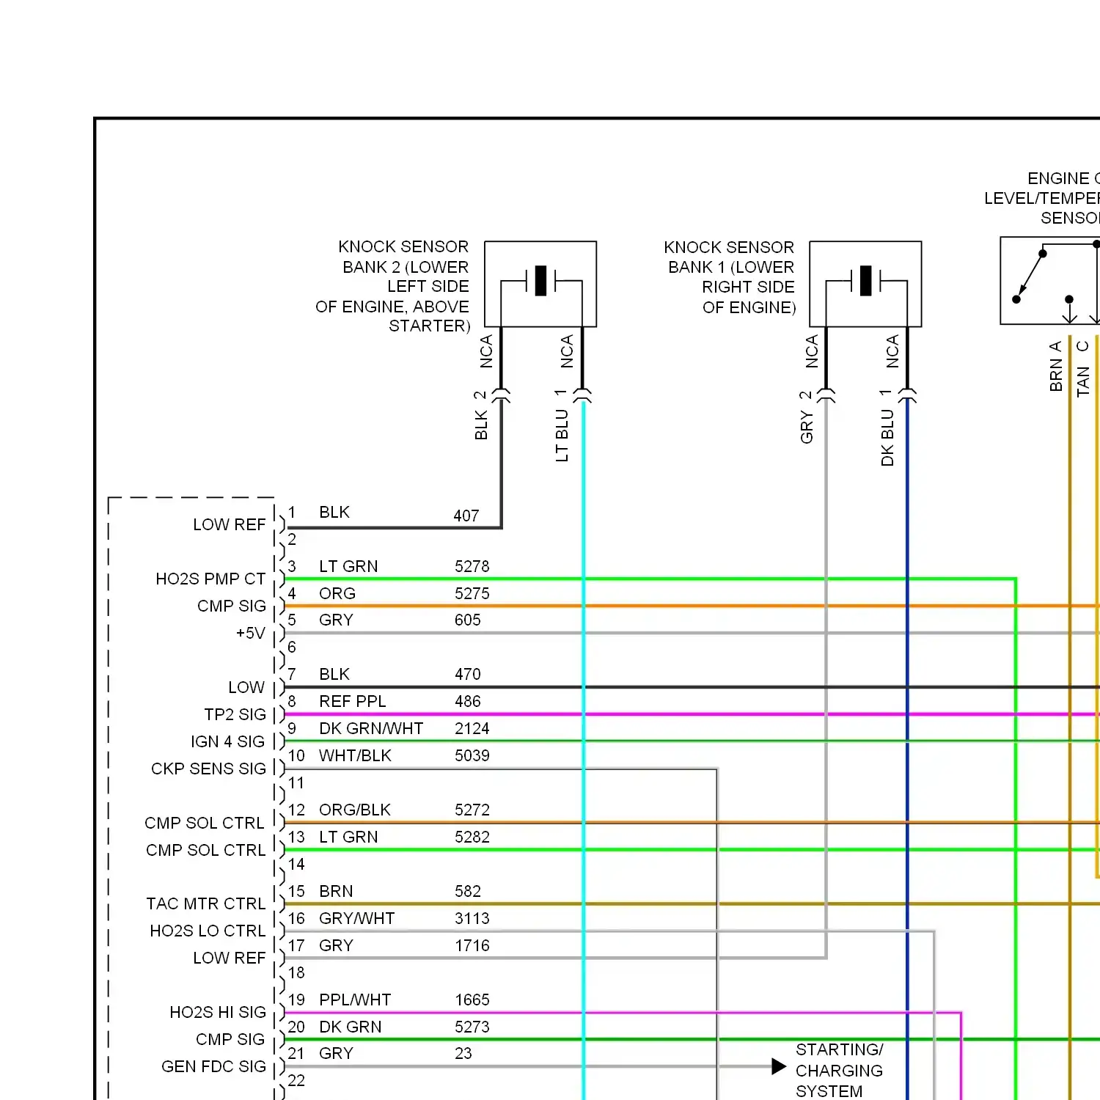Click the vertical 'BLK 2' wire label

coord(481,415)
